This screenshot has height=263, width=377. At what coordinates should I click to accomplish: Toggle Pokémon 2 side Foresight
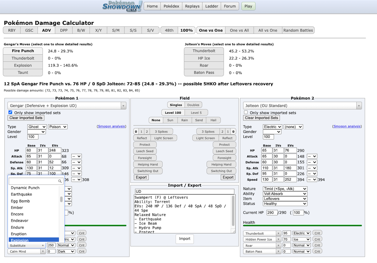(224, 158)
